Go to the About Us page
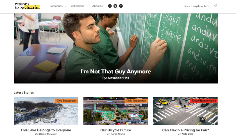The image size is (236, 137). pos(98,6)
